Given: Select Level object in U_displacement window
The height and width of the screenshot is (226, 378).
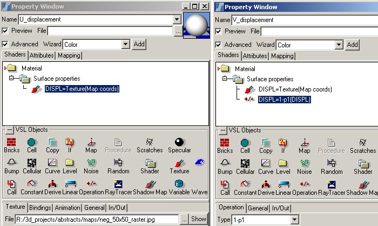Looking at the screenshot, I should click(70, 167).
